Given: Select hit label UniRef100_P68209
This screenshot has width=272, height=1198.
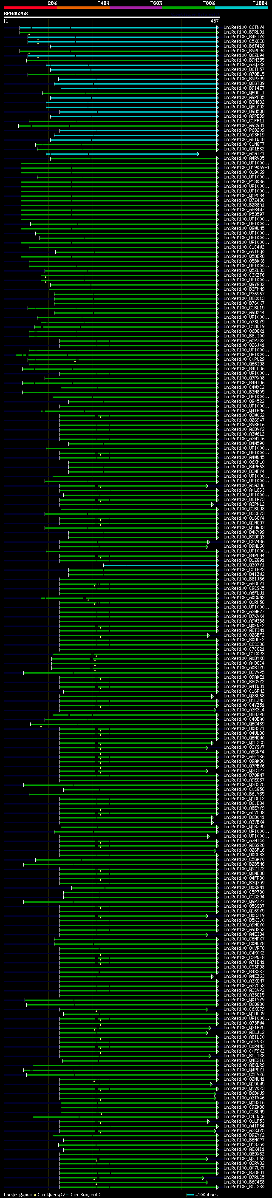Looking at the screenshot, I should coord(244,130).
